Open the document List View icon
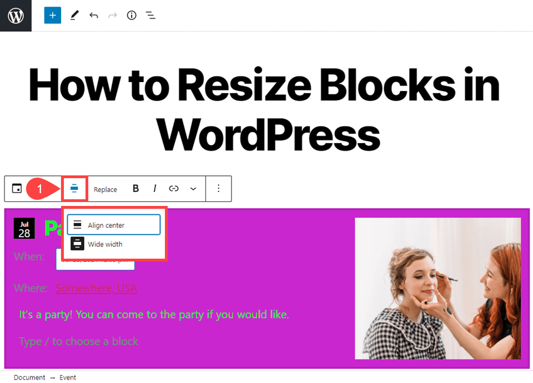This screenshot has height=383, width=533. point(150,15)
